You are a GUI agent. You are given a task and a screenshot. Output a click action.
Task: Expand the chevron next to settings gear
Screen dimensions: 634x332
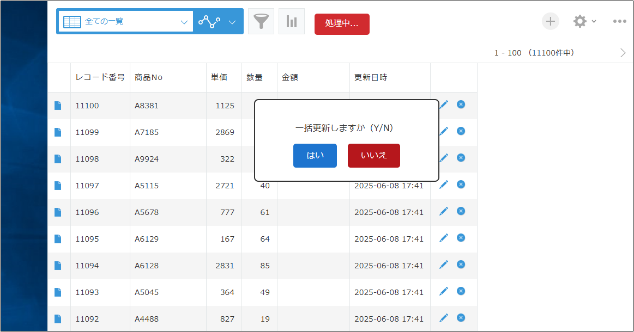pyautogui.click(x=594, y=21)
